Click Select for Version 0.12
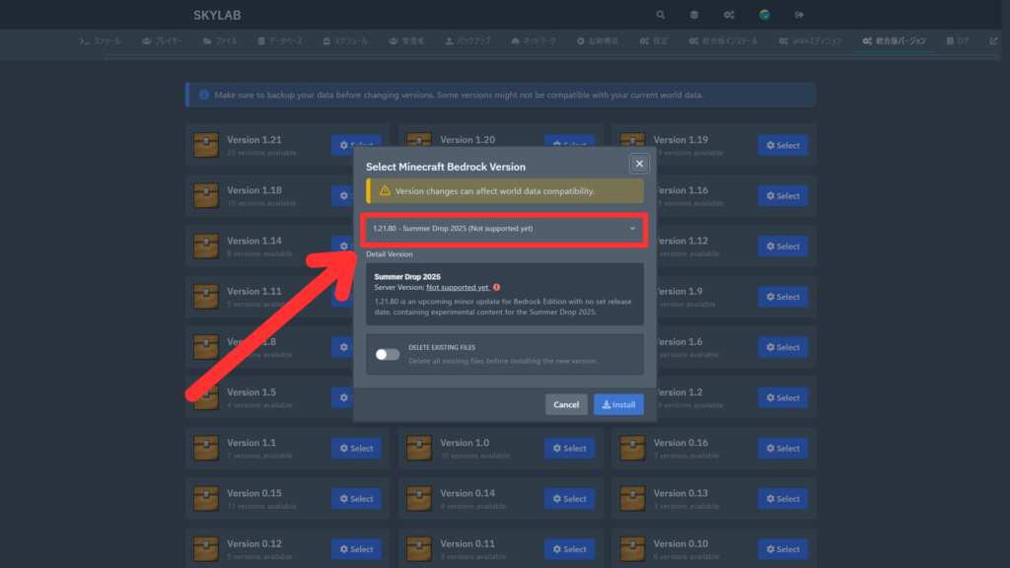The width and height of the screenshot is (1010, 568). point(356,549)
